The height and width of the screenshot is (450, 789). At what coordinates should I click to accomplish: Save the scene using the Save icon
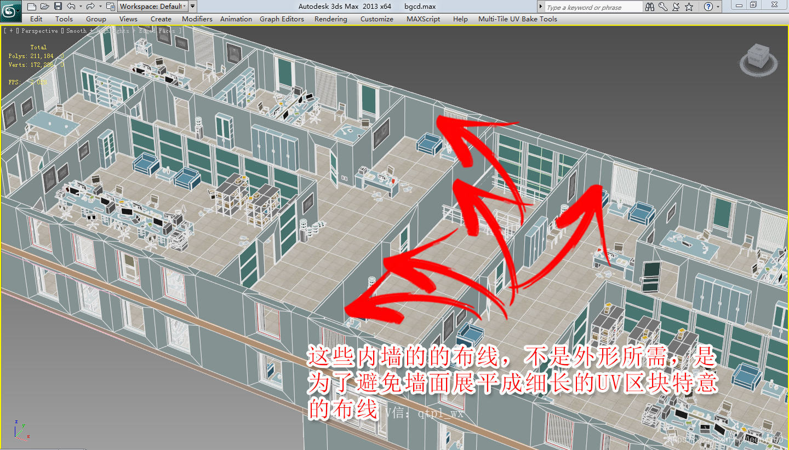point(58,6)
